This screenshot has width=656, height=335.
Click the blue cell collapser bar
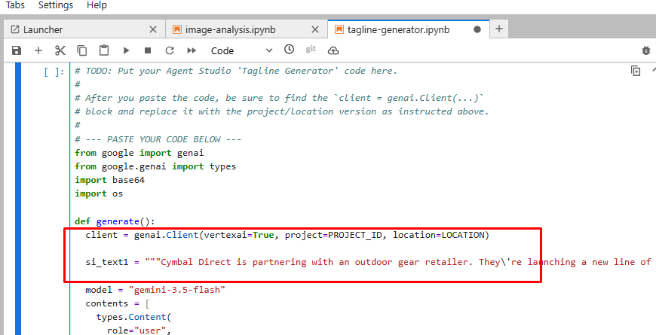17,199
